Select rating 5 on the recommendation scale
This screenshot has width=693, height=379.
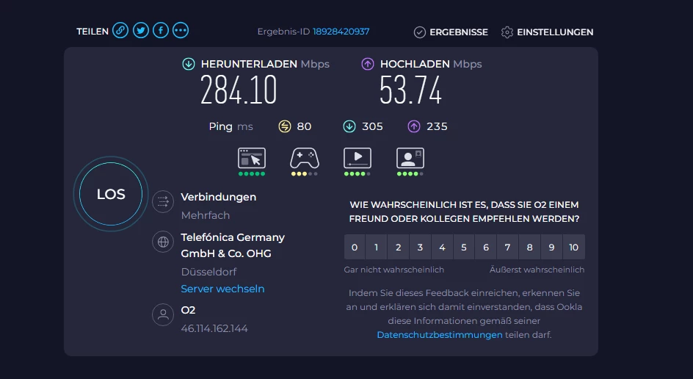[464, 248]
